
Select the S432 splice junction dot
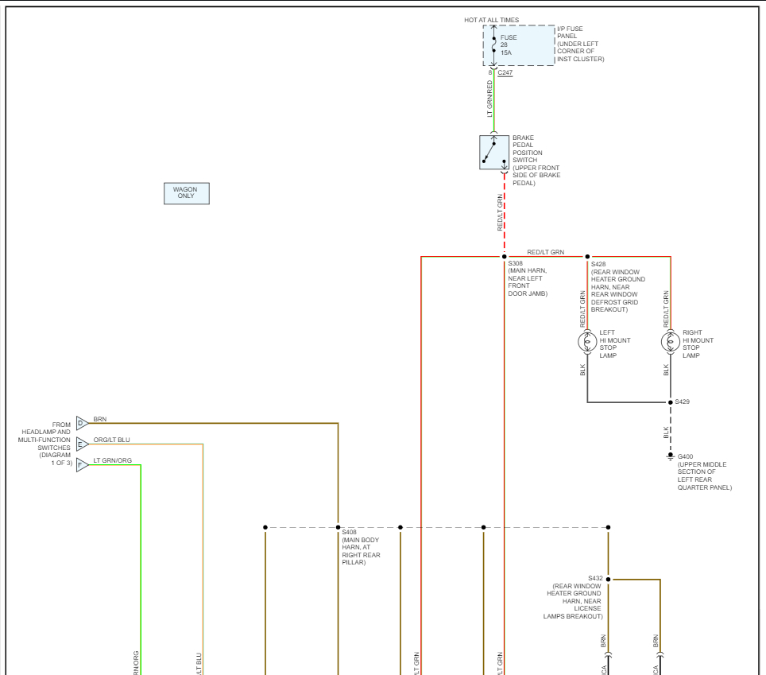[609, 580]
